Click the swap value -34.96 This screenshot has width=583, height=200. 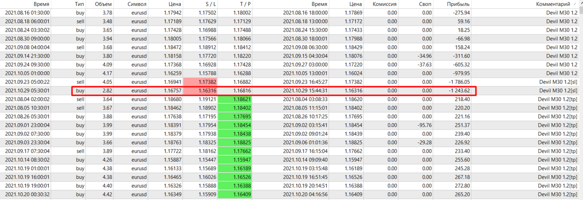(423, 56)
